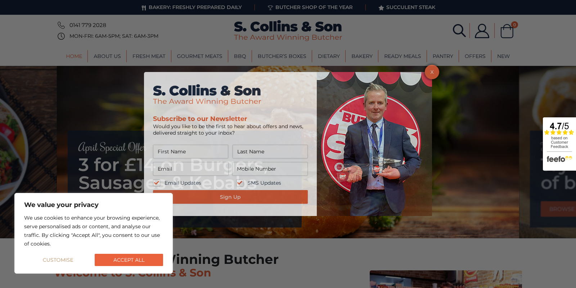
Task: Open the Ready Meals menu
Action: (x=402, y=56)
